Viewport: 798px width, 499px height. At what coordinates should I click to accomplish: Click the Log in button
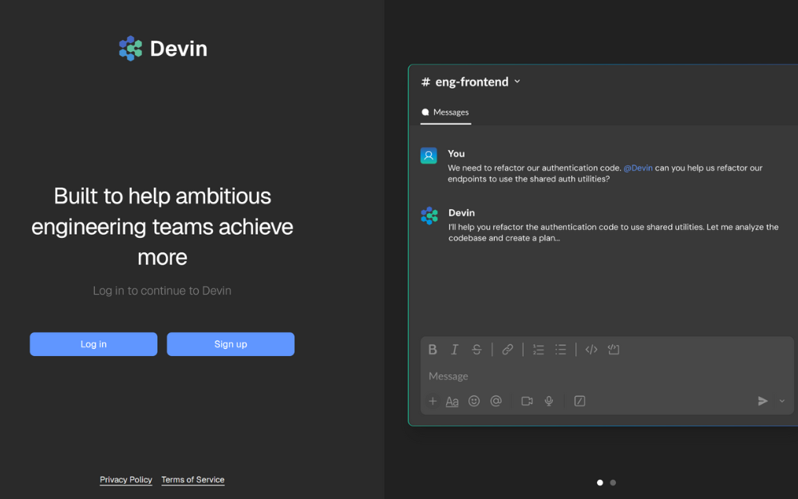point(93,344)
